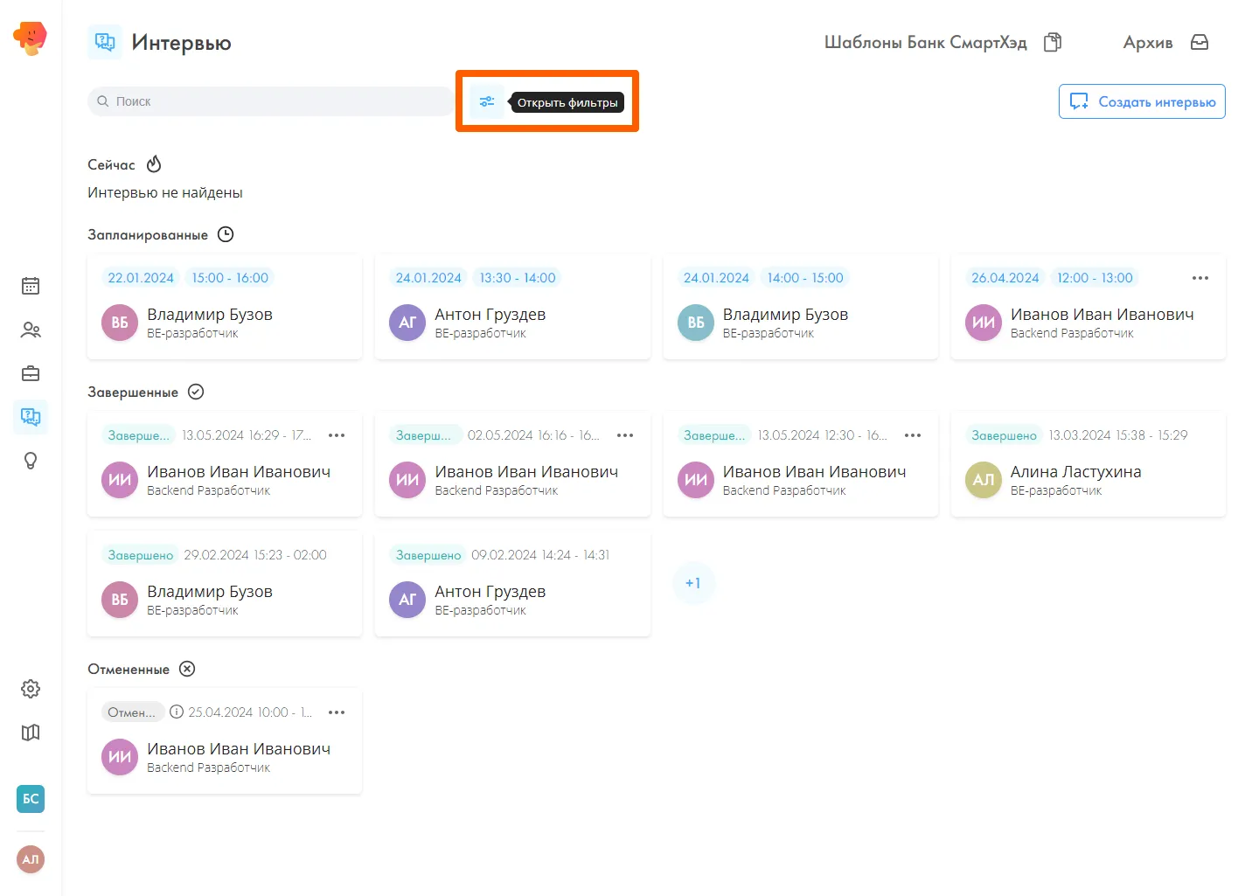The height and width of the screenshot is (896, 1259).
Task: Open the candidates people icon in sidebar
Action: [x=31, y=330]
